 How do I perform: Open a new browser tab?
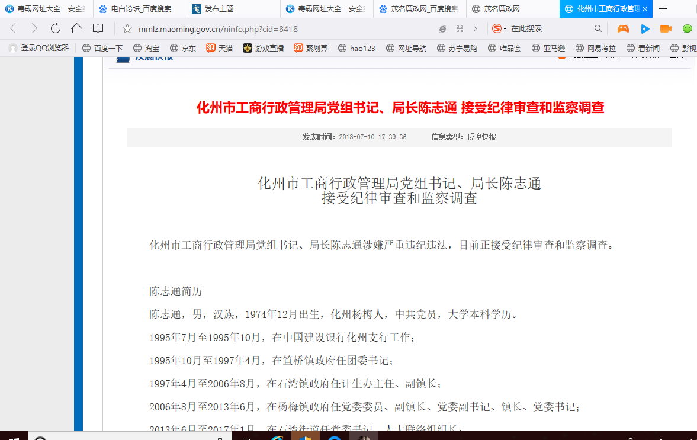coord(663,9)
